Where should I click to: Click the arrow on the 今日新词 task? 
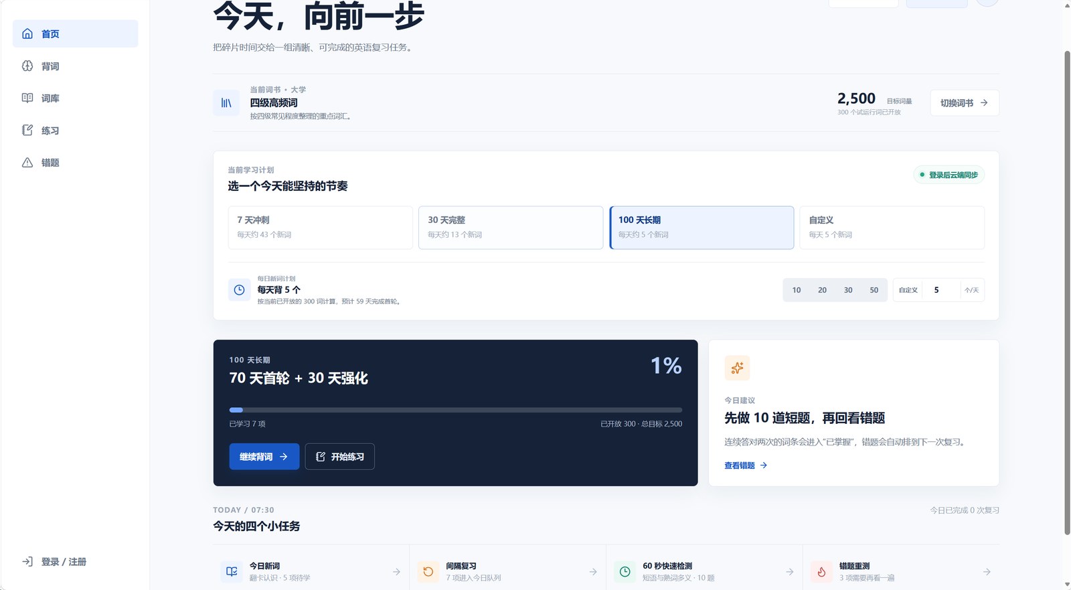click(x=396, y=572)
